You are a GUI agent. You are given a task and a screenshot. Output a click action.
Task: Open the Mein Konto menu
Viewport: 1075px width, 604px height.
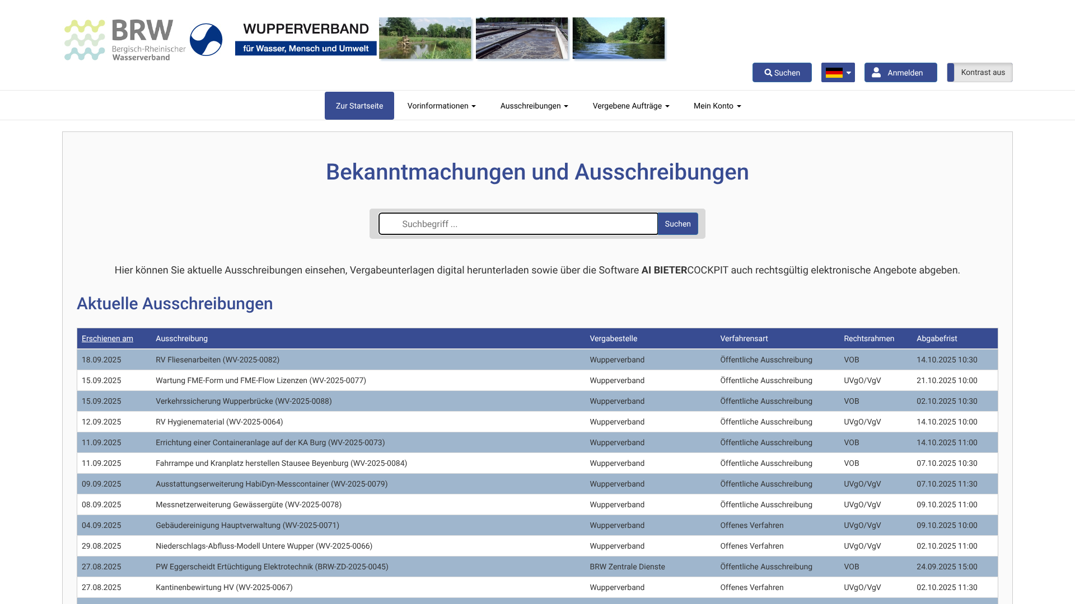click(717, 106)
